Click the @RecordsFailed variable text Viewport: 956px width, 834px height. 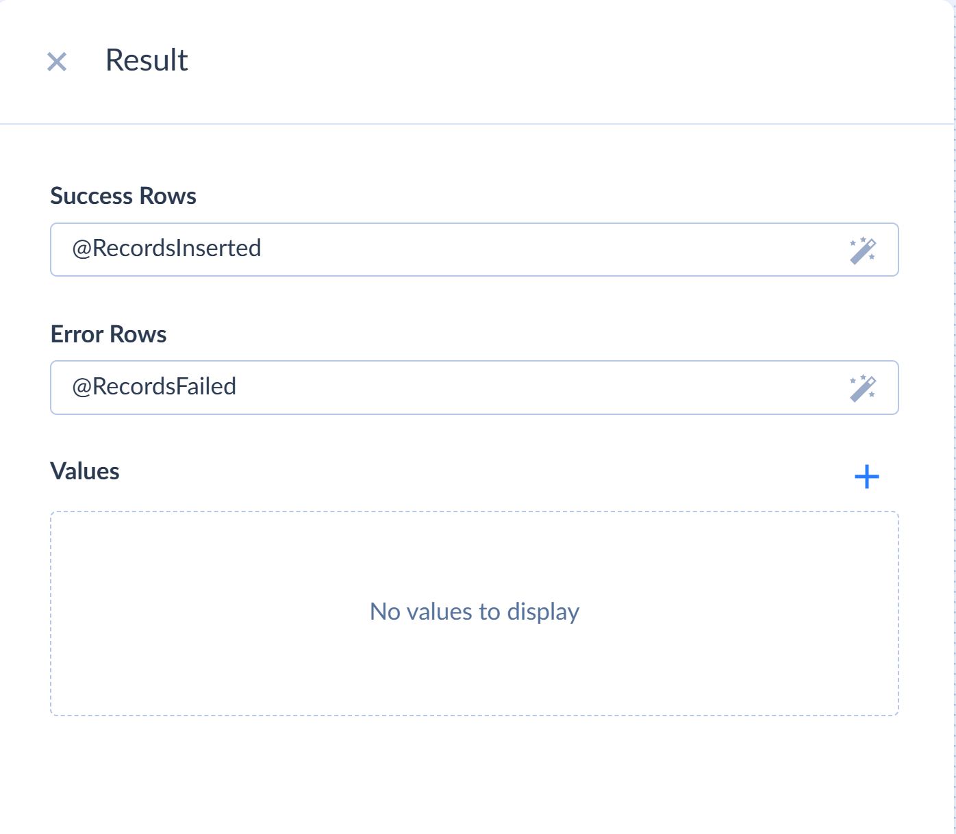pos(154,387)
